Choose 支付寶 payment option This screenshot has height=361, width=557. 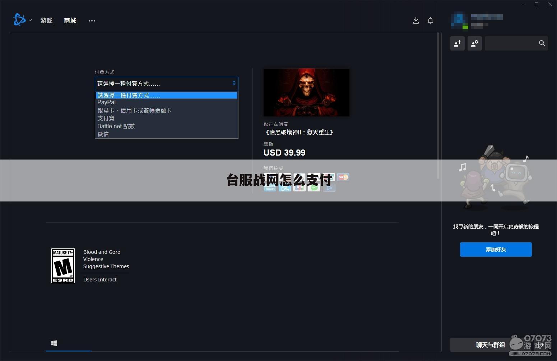(x=167, y=118)
